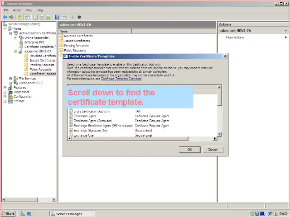Expand the Online Responder node
The image size is (290, 217).
coord(16,38)
